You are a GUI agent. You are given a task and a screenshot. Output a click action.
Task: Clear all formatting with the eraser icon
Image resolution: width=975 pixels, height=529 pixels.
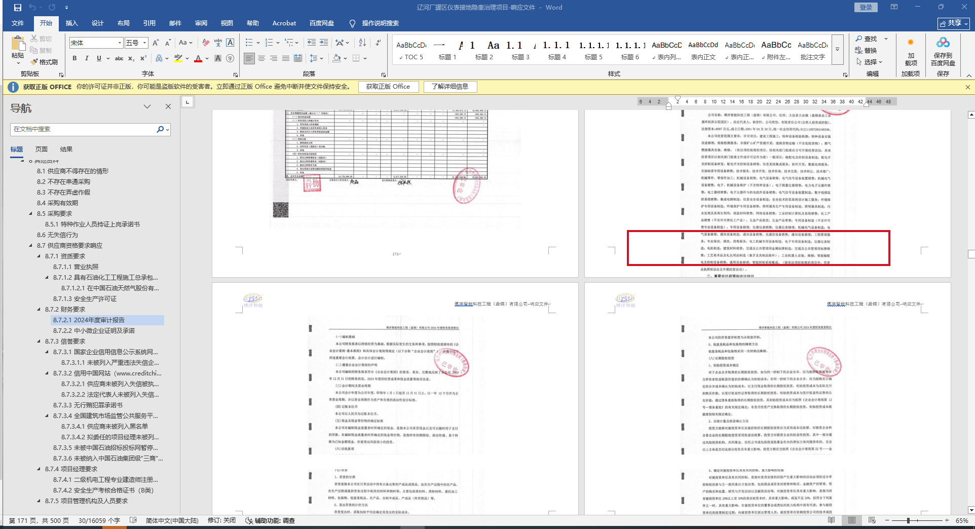pos(206,43)
